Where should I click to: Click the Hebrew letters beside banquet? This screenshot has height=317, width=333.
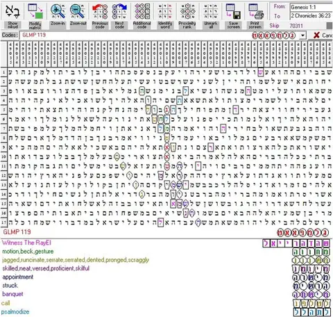click(x=311, y=295)
